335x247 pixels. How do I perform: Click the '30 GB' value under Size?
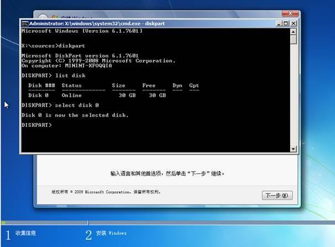coord(127,95)
